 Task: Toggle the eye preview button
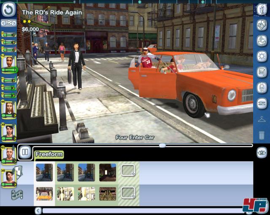[262, 152]
